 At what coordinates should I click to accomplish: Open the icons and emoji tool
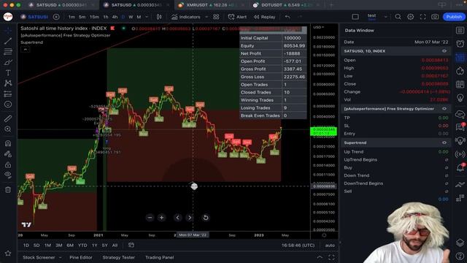(x=8, y=104)
